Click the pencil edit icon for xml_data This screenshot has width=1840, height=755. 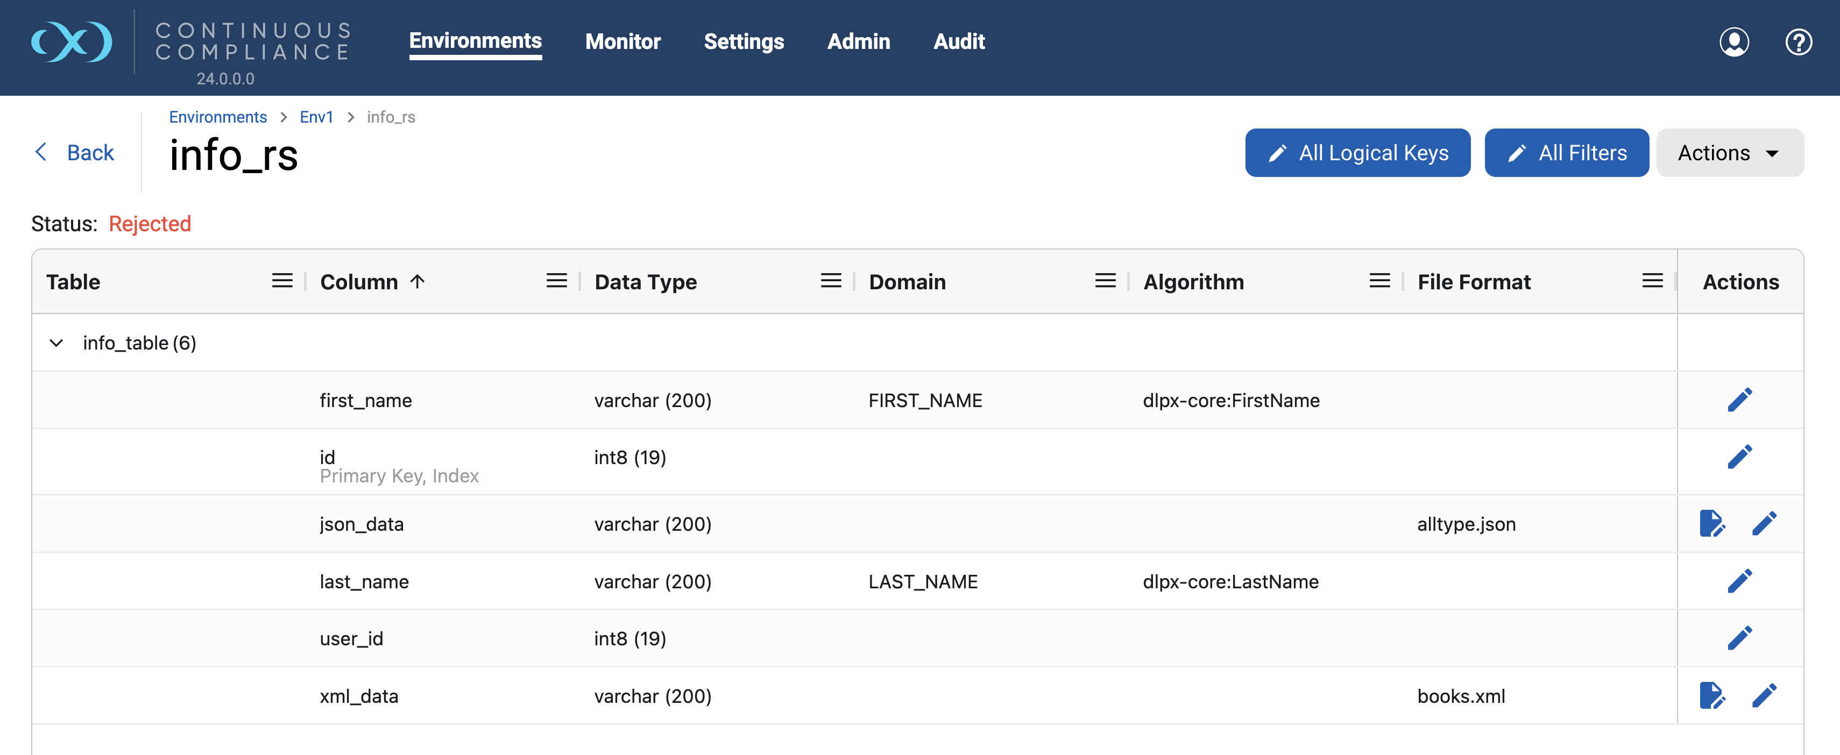tap(1764, 696)
